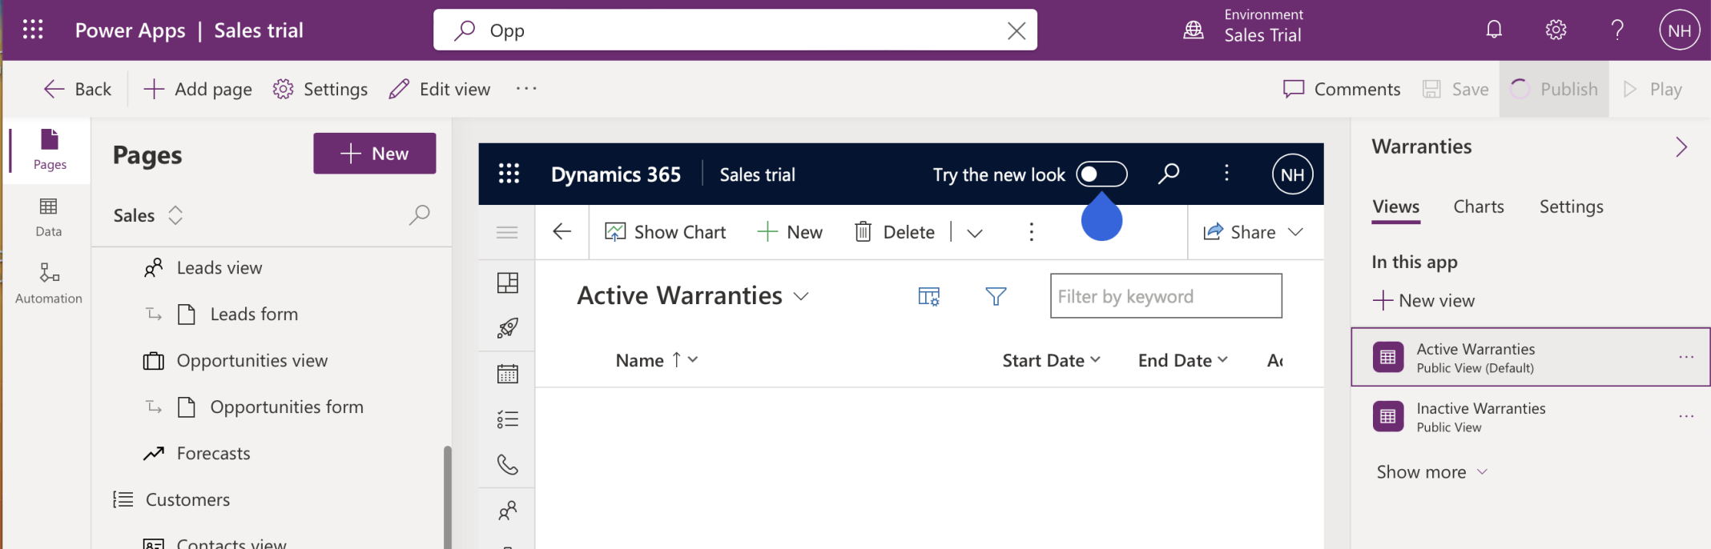
Task: Click the purple New page button
Action: click(x=375, y=154)
